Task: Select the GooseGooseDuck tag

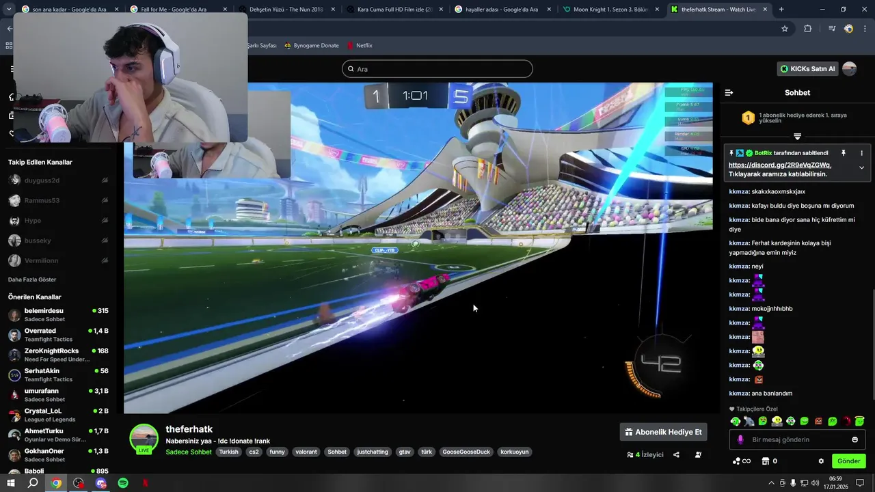Action: click(466, 452)
